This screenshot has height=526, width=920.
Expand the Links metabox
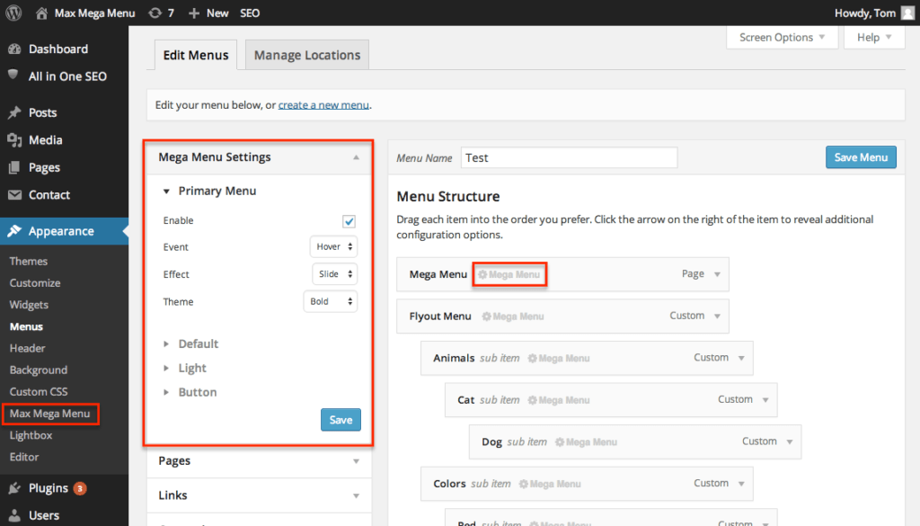tap(356, 496)
